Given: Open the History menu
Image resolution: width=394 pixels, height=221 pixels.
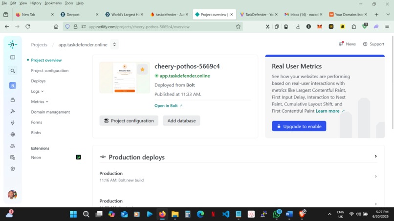Looking at the screenshot, I should pyautogui.click(x=36, y=3).
